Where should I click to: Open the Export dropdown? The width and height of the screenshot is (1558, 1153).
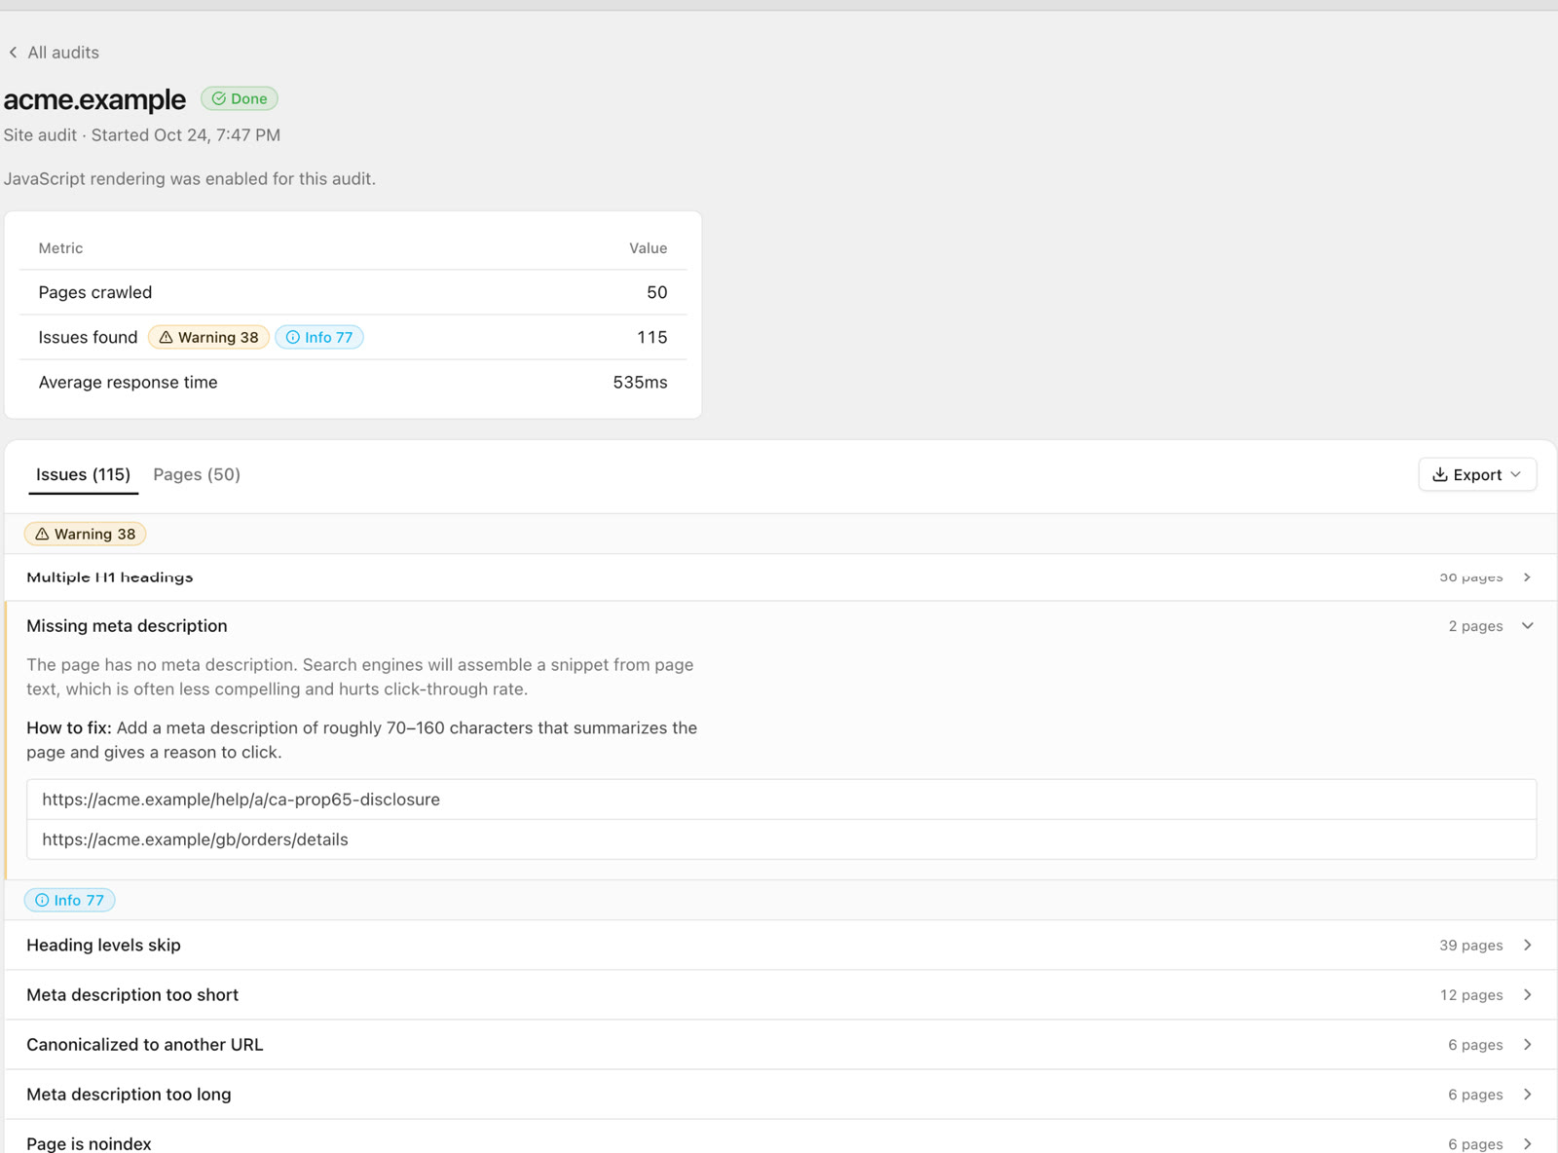(x=1477, y=474)
